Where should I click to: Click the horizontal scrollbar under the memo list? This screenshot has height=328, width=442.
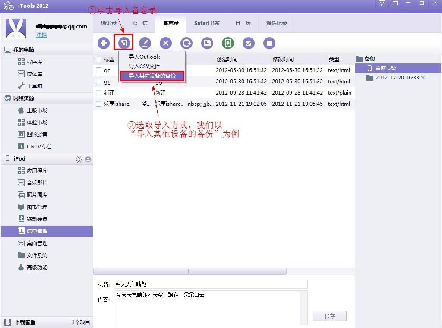pyautogui.click(x=190, y=271)
